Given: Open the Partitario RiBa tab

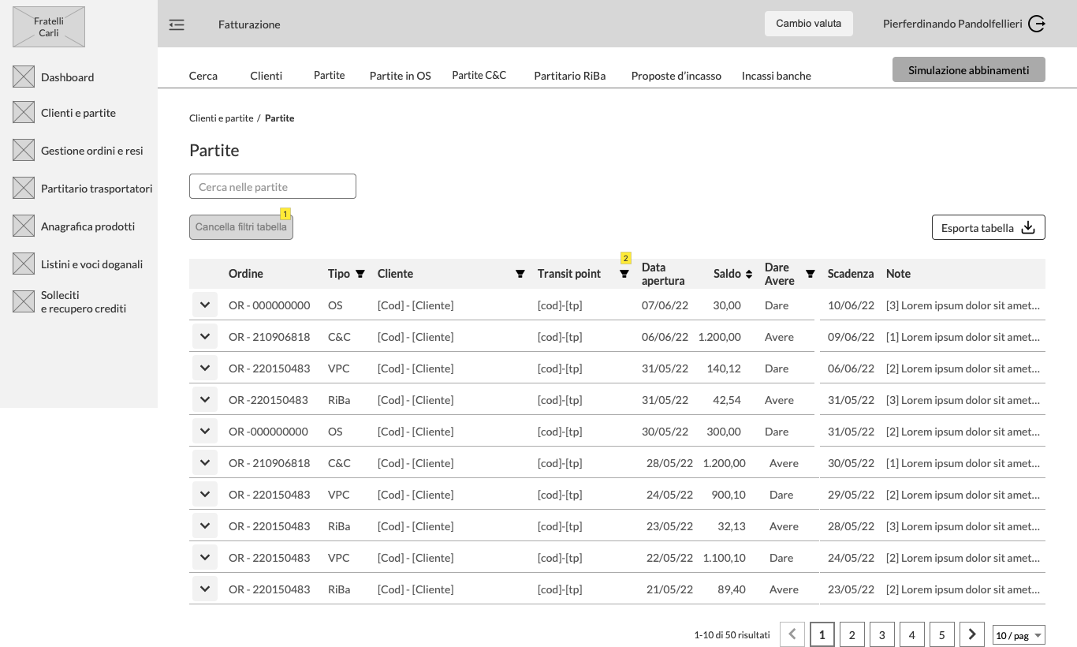Looking at the screenshot, I should (x=569, y=76).
